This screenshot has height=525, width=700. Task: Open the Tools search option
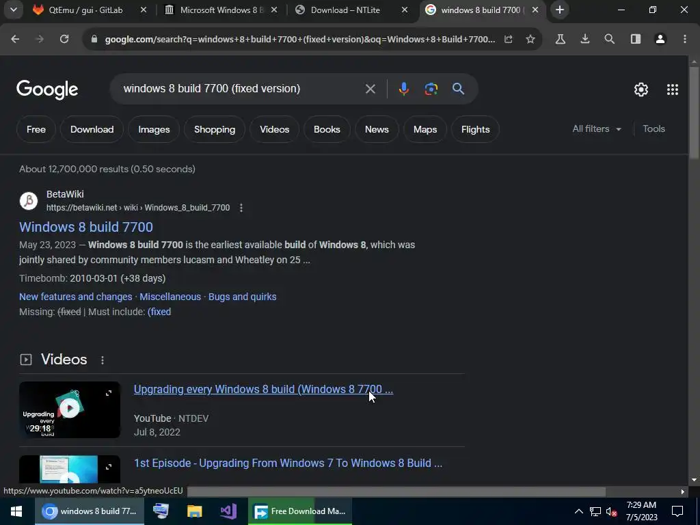654,129
